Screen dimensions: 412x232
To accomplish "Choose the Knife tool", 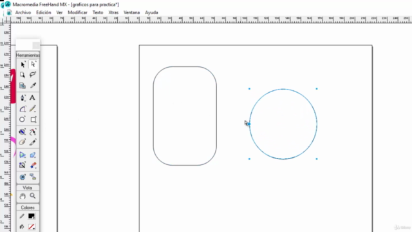I will coord(33,142).
